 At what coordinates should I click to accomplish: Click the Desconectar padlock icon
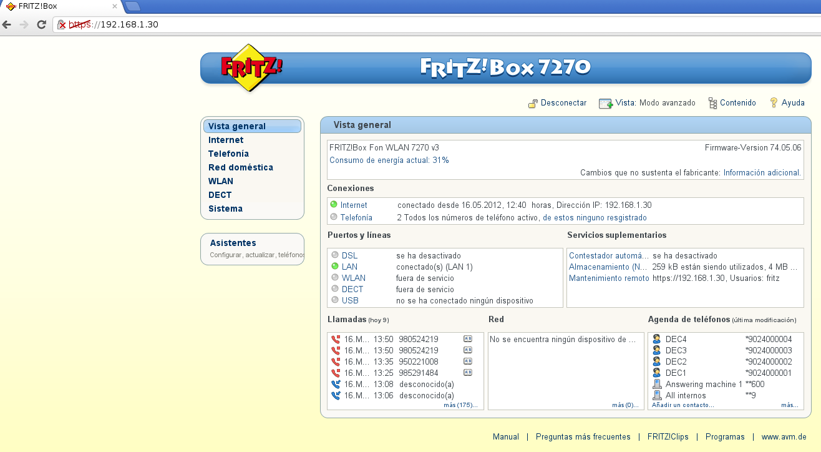tap(533, 103)
